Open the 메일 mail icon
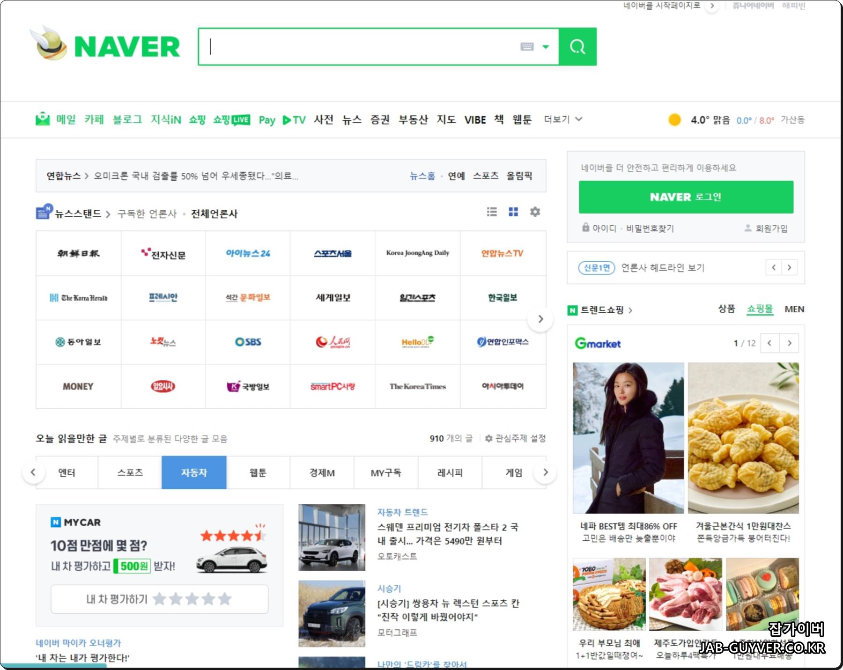 coord(43,119)
